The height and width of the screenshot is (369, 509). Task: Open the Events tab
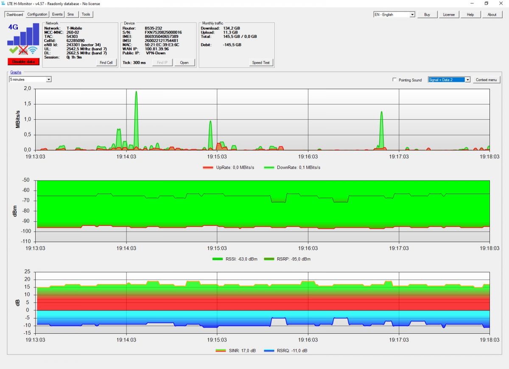tap(57, 14)
